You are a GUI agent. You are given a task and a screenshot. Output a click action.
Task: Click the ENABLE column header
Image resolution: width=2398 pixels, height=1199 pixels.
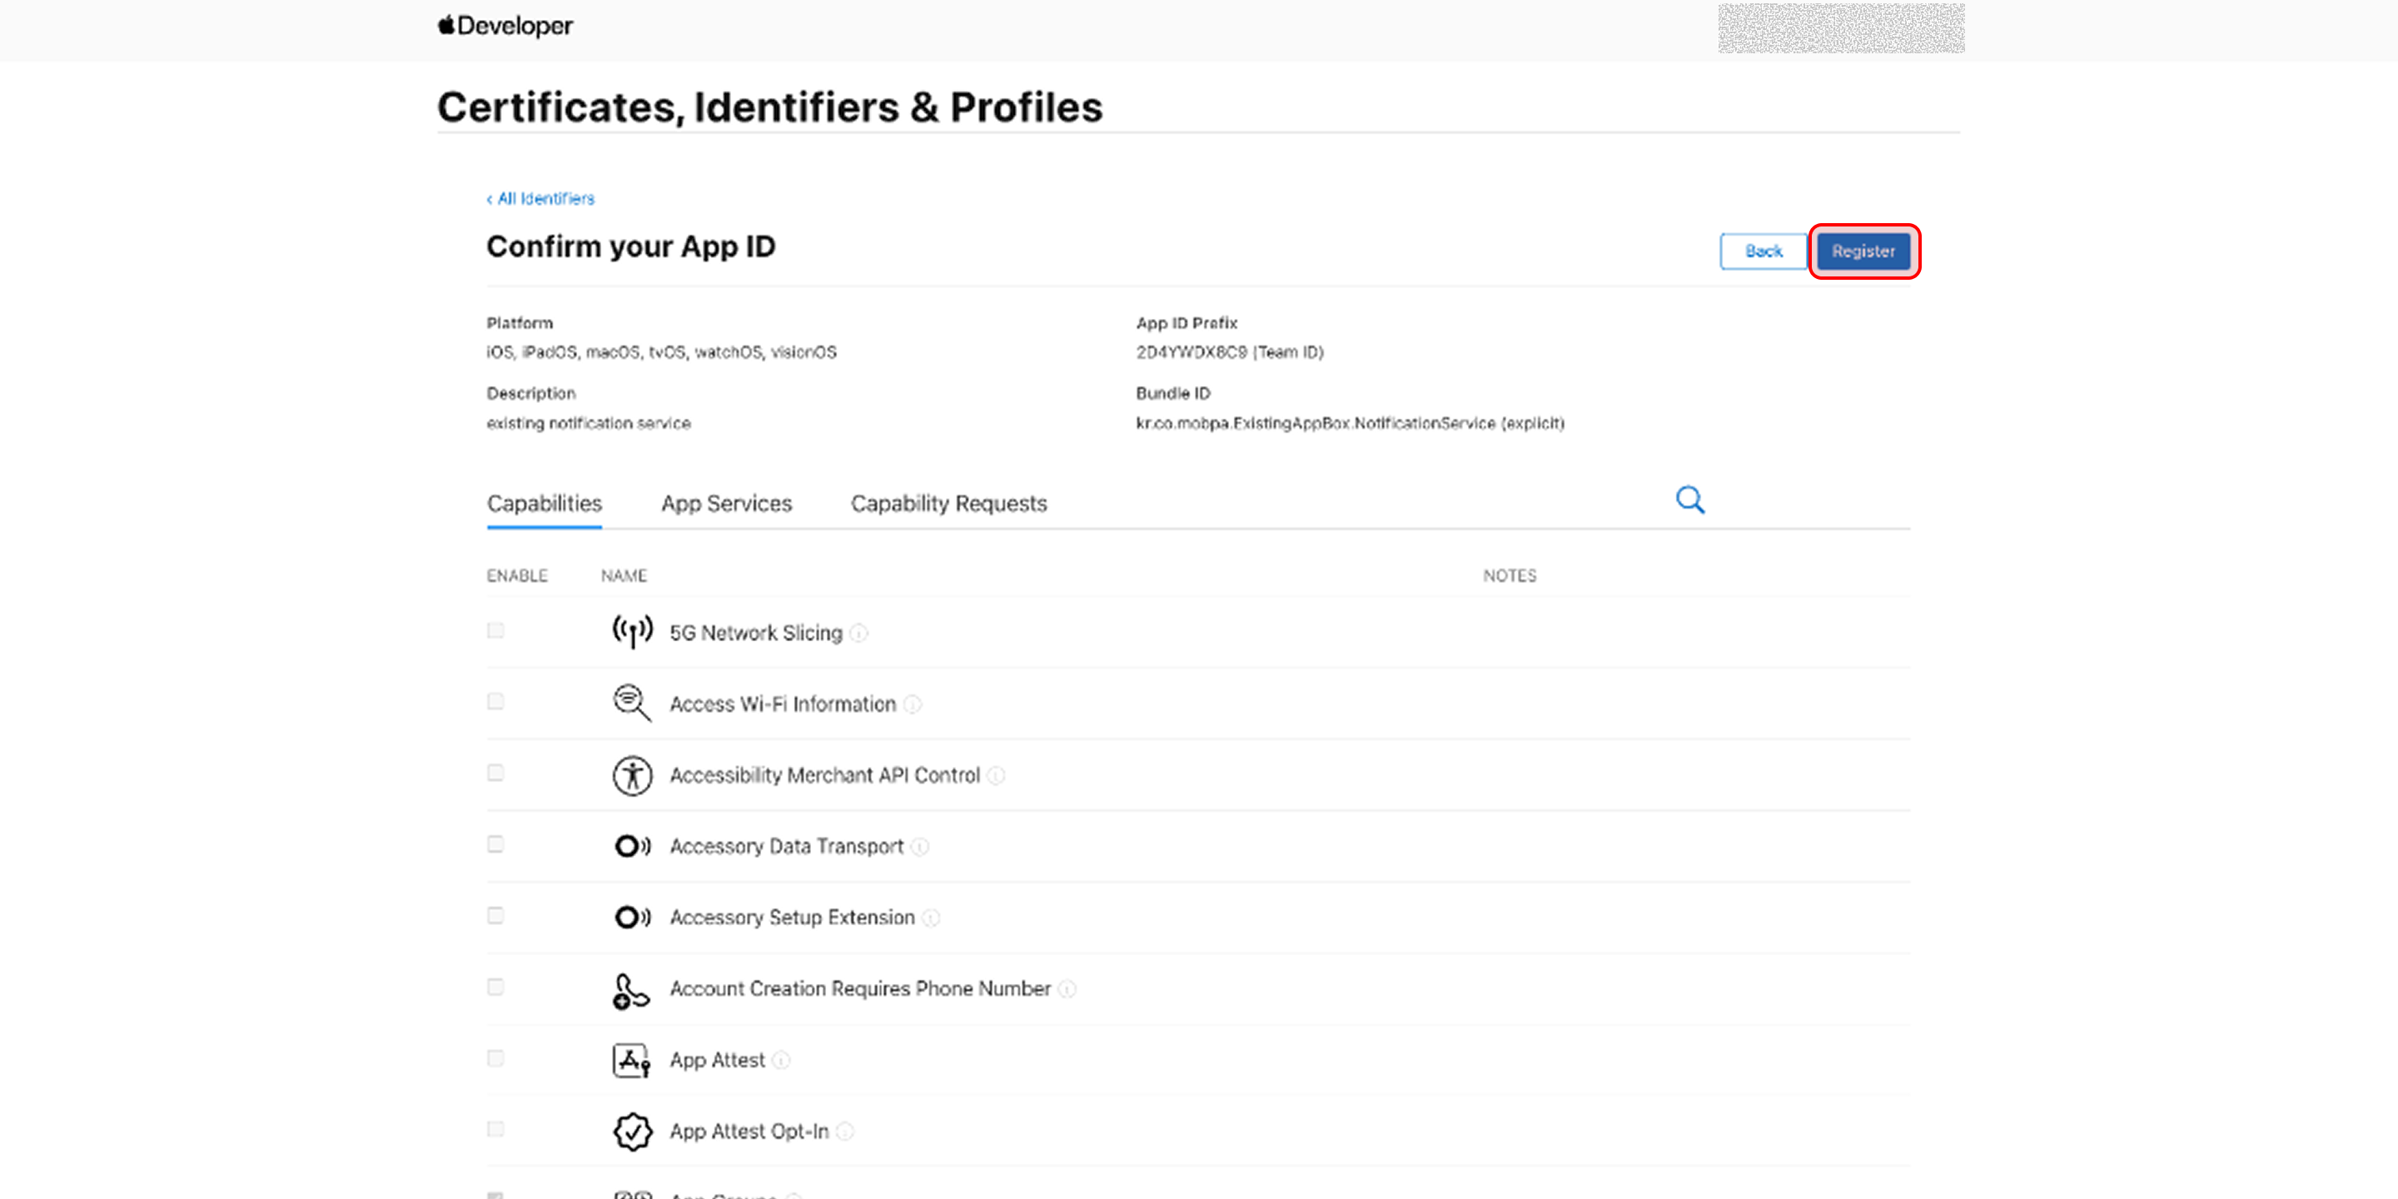pos(516,576)
